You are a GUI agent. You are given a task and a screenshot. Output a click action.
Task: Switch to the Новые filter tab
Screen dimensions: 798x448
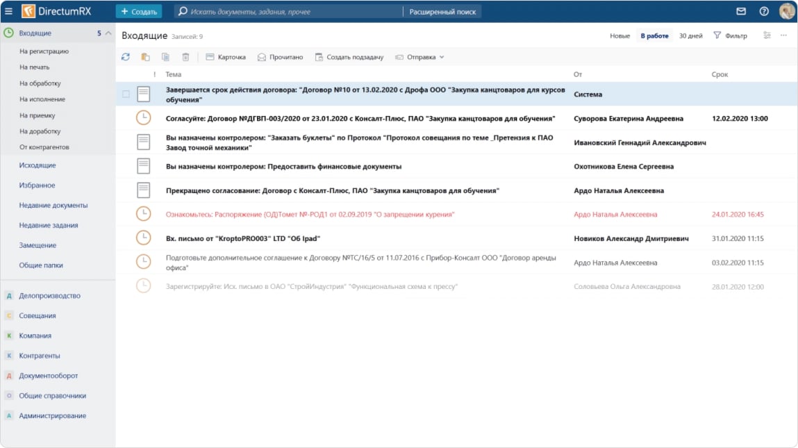[620, 35]
